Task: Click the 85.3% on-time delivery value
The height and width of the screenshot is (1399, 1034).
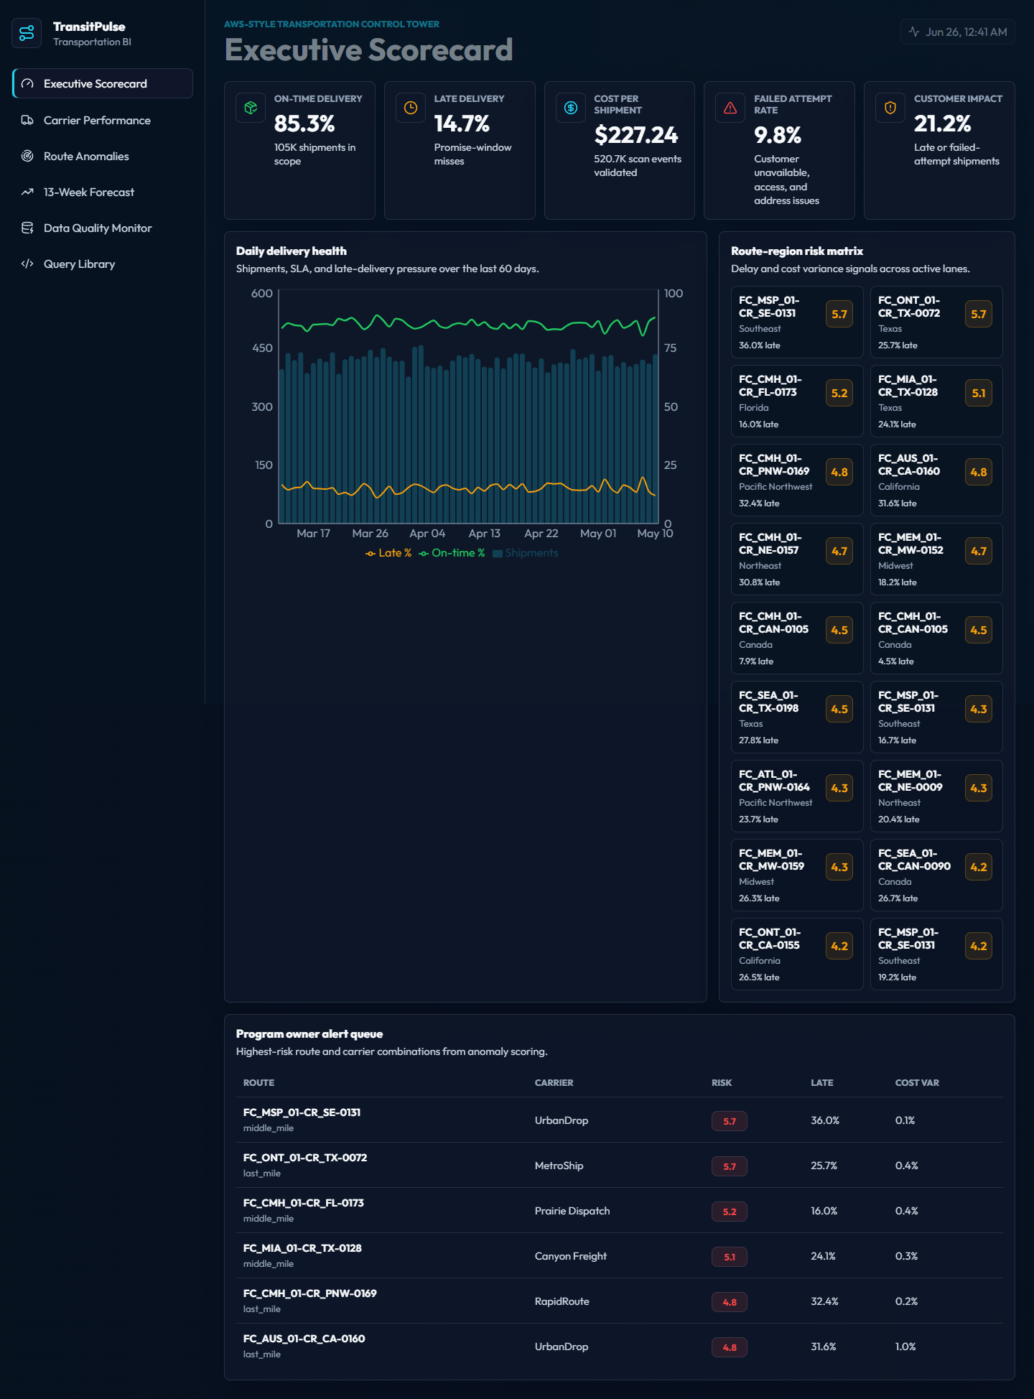Action: click(304, 124)
